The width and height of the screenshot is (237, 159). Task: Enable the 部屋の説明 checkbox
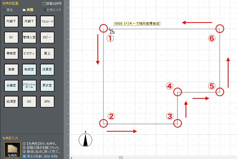44,3
